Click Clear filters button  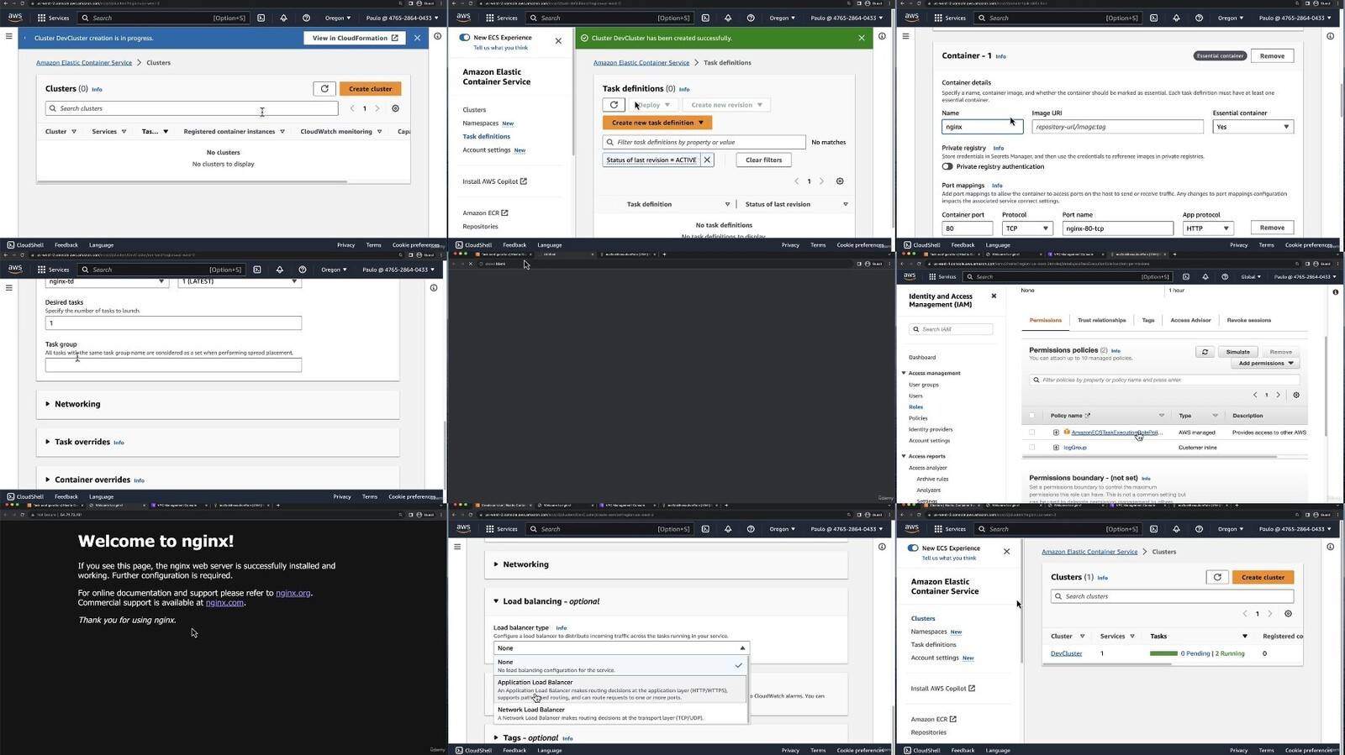[x=763, y=160]
